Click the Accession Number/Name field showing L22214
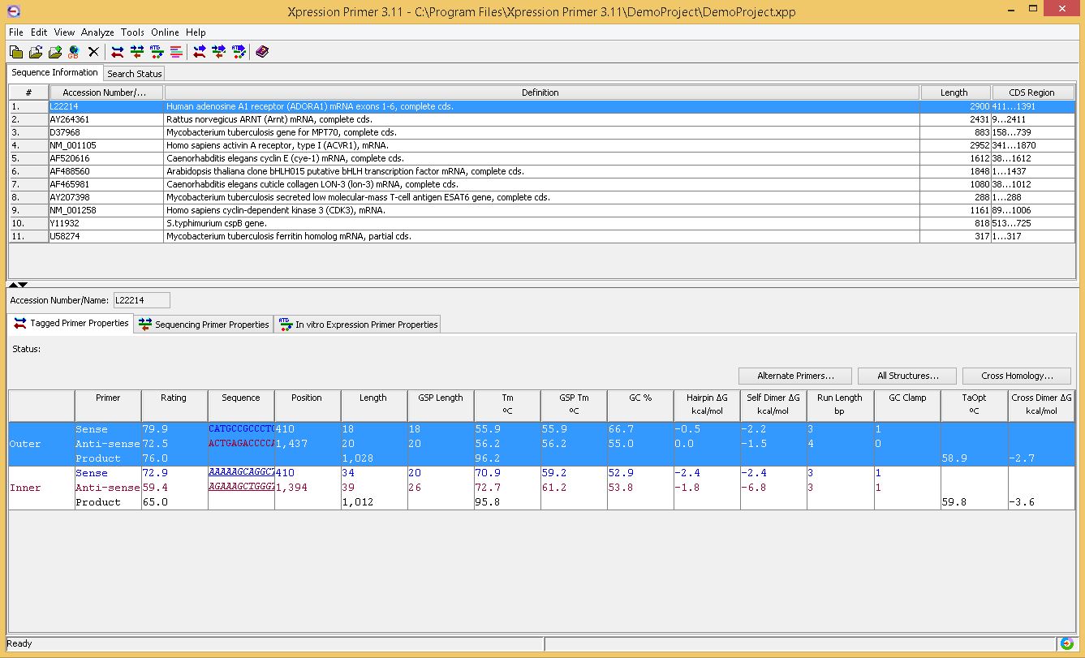This screenshot has height=658, width=1085. click(x=141, y=300)
